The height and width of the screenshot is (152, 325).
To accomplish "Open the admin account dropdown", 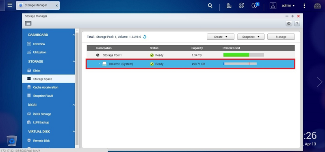I will pyautogui.click(x=288, y=6).
